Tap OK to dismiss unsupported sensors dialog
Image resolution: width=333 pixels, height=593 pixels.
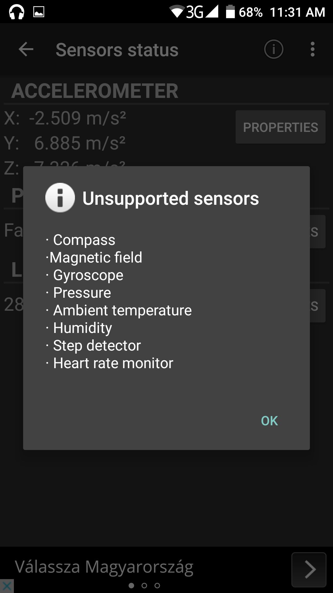coord(269,421)
